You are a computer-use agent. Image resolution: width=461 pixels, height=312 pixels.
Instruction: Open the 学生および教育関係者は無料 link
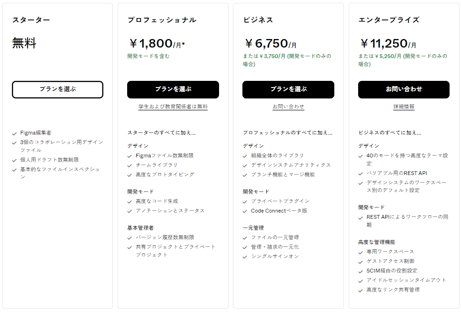tap(173, 106)
